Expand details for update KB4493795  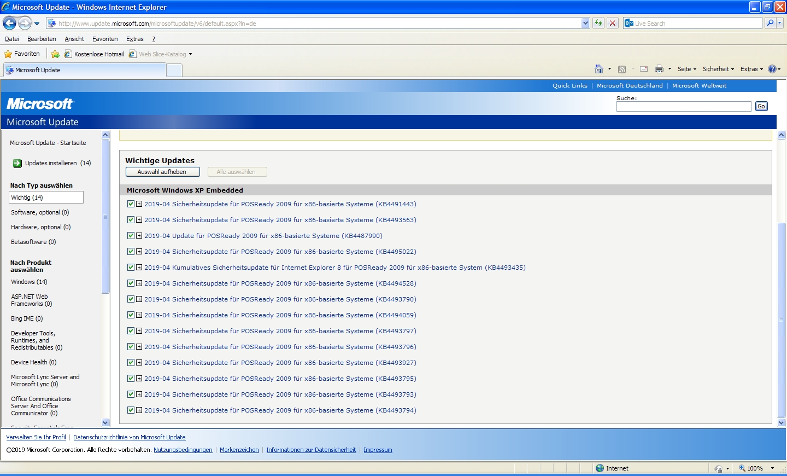click(x=139, y=379)
